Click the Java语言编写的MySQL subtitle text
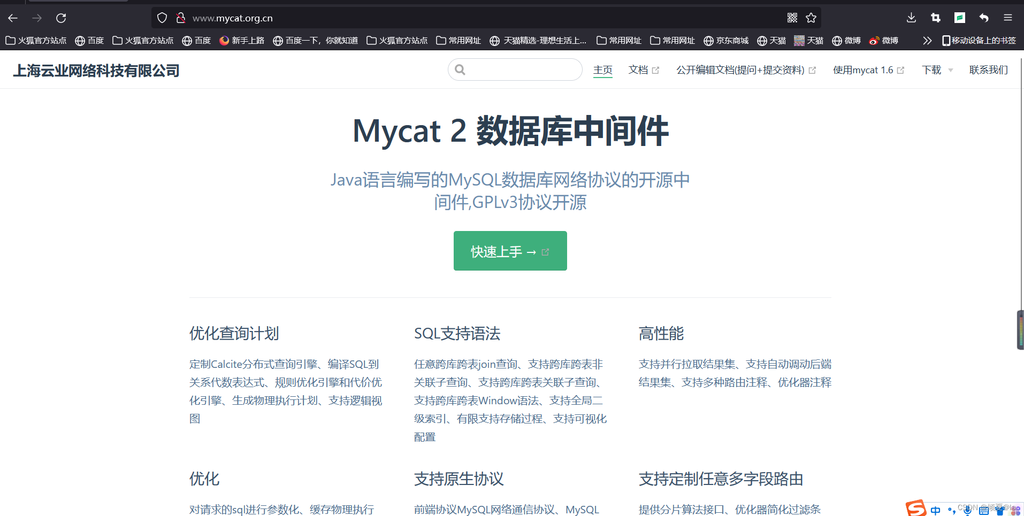Screen dimensions: 1024x516 (510, 191)
